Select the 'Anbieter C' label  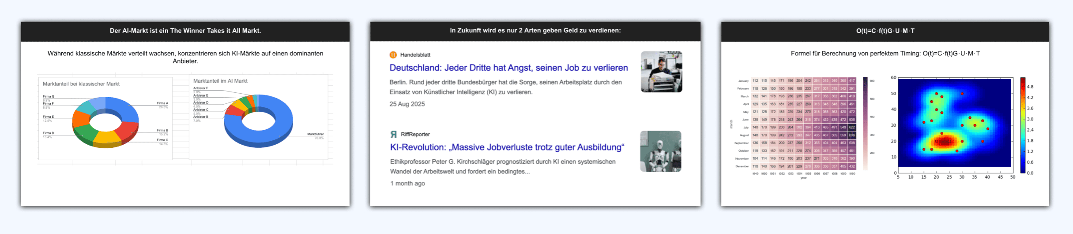pos(200,110)
